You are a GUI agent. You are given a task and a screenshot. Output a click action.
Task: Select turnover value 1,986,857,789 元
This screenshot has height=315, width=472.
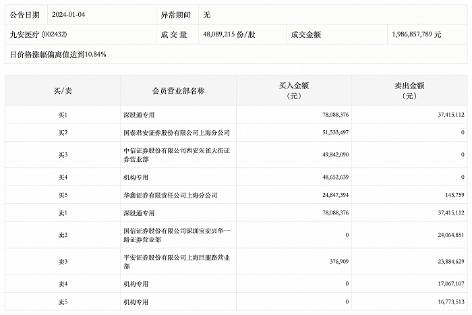coord(416,34)
